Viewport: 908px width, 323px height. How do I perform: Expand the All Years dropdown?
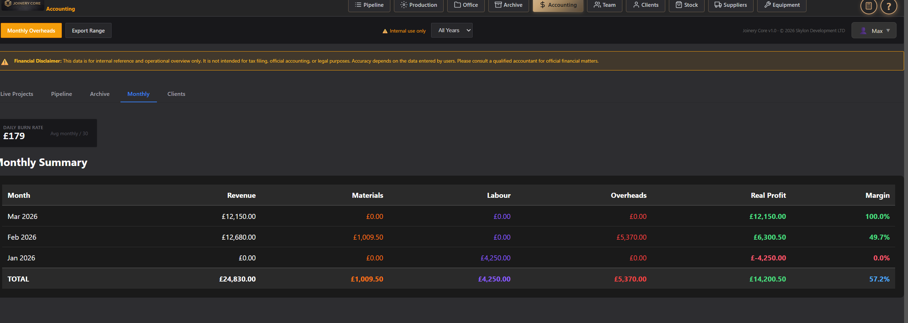click(x=451, y=30)
